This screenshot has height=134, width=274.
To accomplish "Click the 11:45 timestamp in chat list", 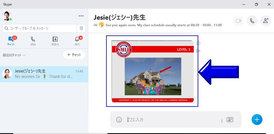I will (x=79, y=71).
